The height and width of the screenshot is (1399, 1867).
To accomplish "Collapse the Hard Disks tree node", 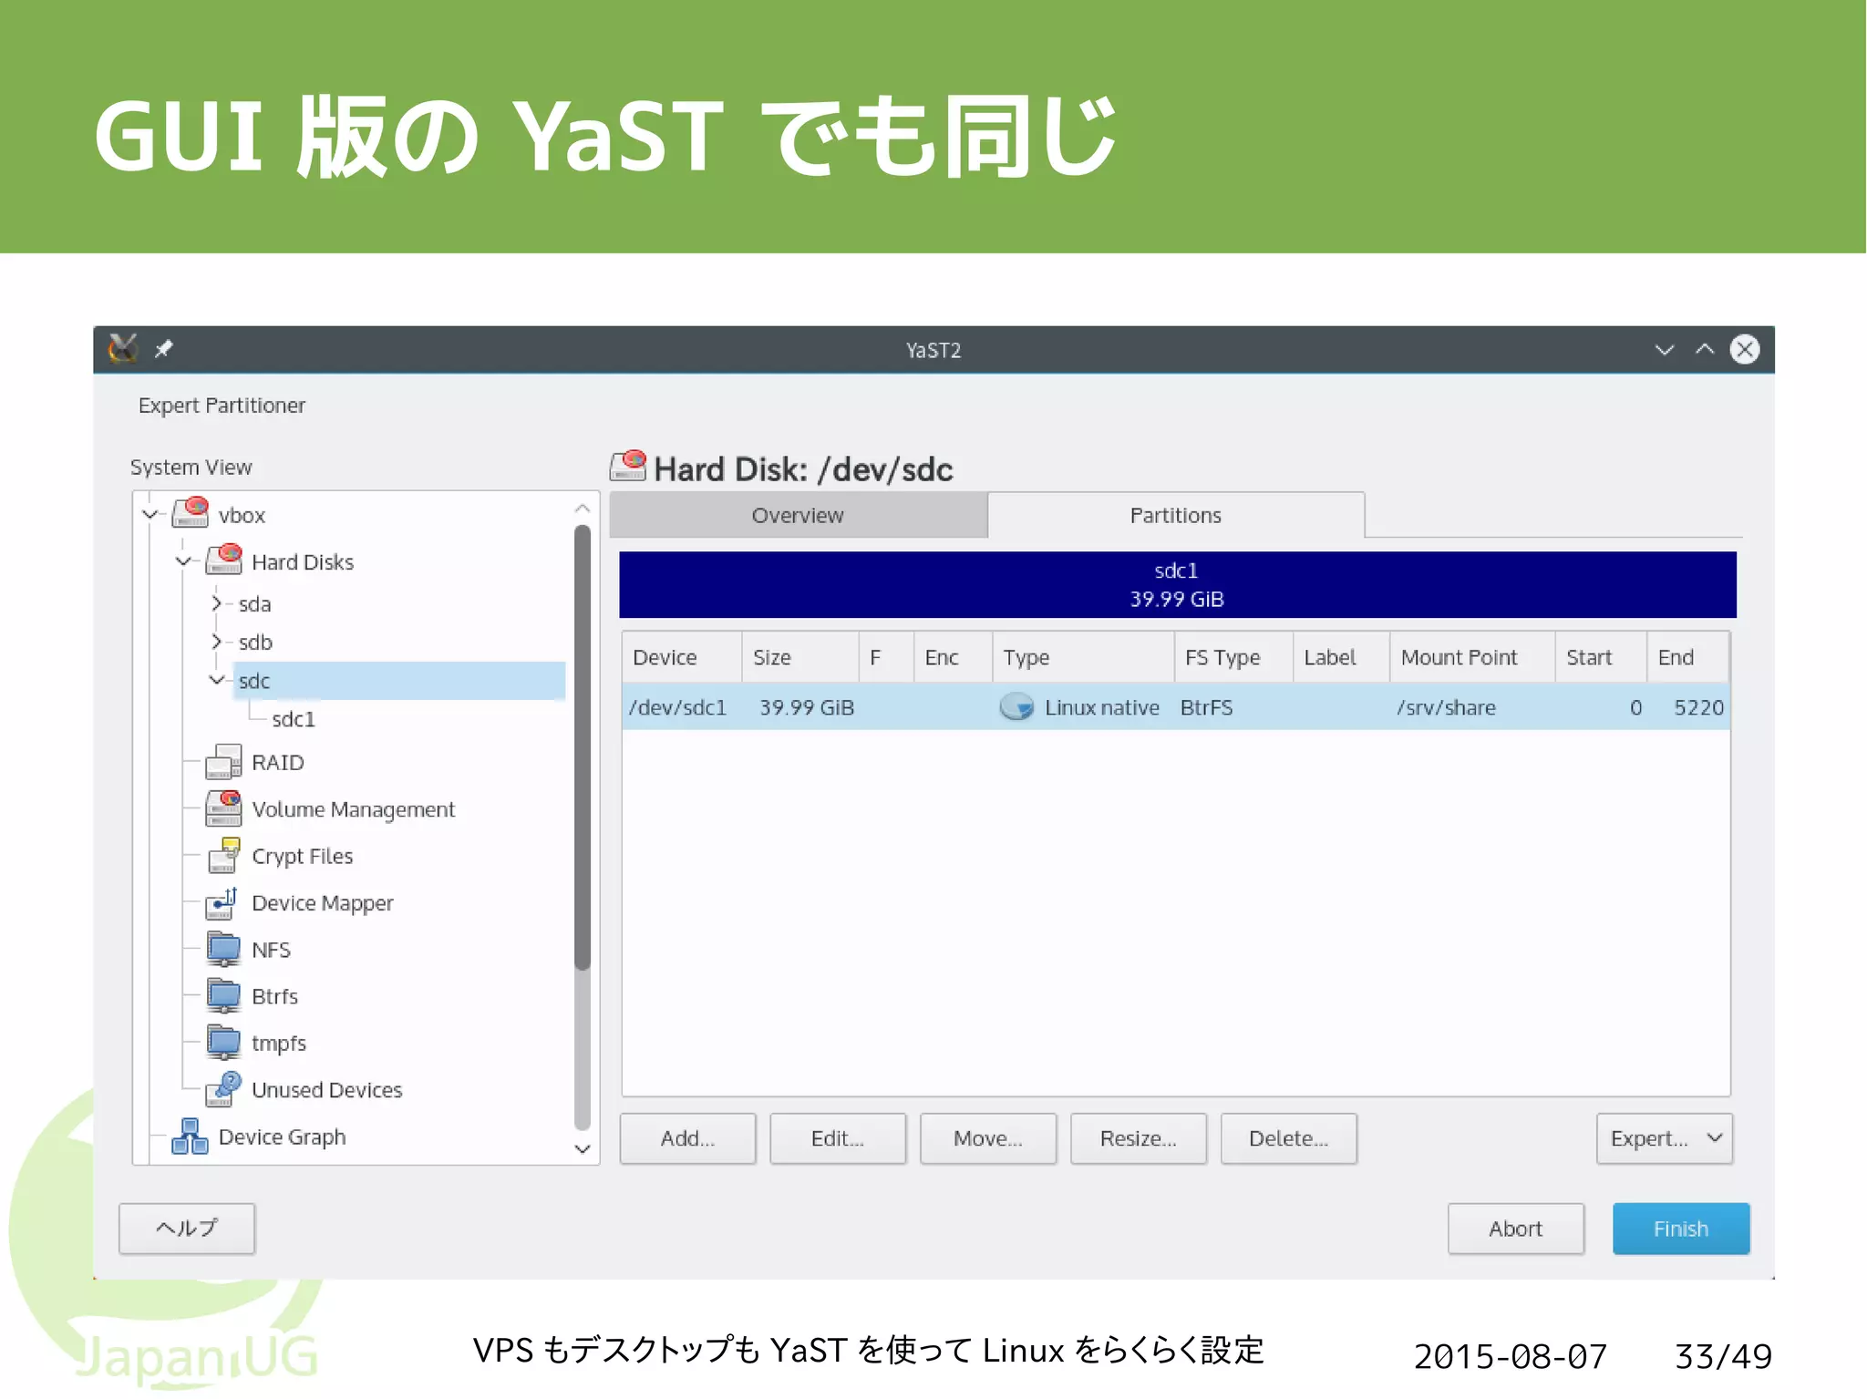I will (x=183, y=561).
